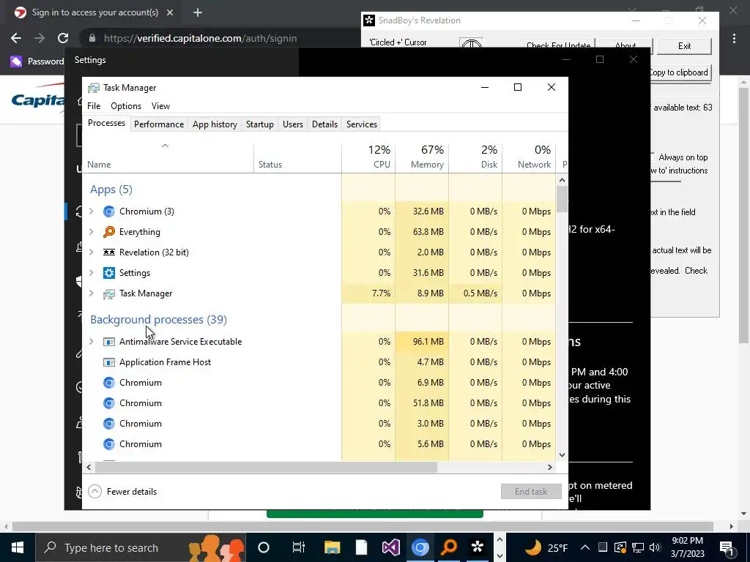The image size is (750, 562).
Task: Open Cortana circle icon on taskbar
Action: pyautogui.click(x=264, y=547)
